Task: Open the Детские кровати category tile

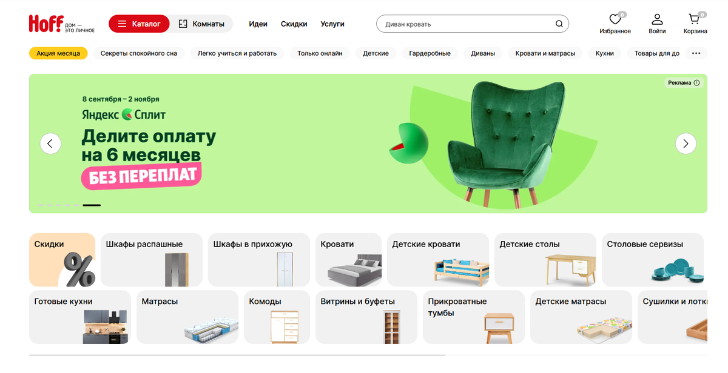Action: point(438,260)
